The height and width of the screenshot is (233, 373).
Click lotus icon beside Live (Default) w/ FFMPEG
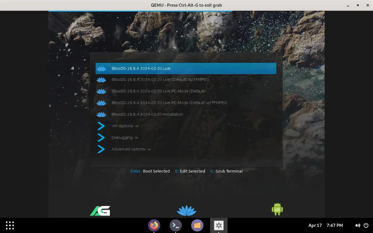(x=101, y=80)
